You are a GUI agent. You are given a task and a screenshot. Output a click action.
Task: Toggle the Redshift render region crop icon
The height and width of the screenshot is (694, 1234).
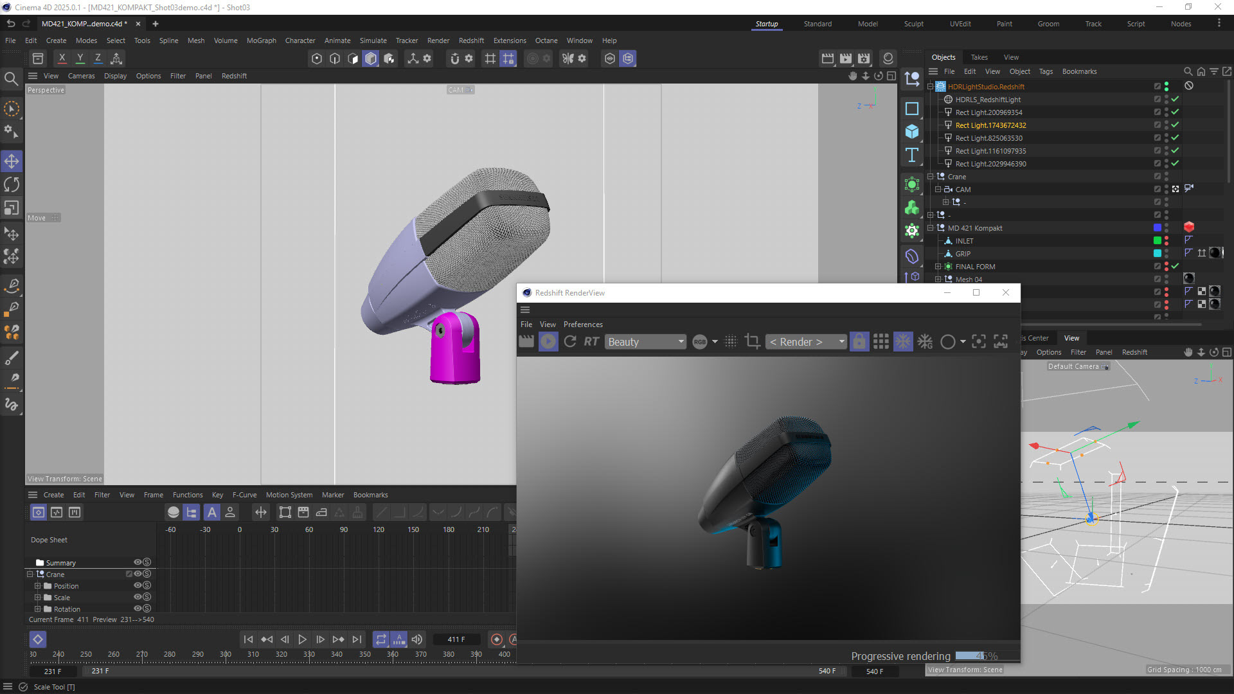point(752,342)
